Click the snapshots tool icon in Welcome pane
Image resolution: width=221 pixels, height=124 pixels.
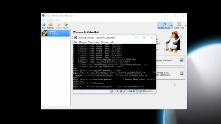click(181, 73)
